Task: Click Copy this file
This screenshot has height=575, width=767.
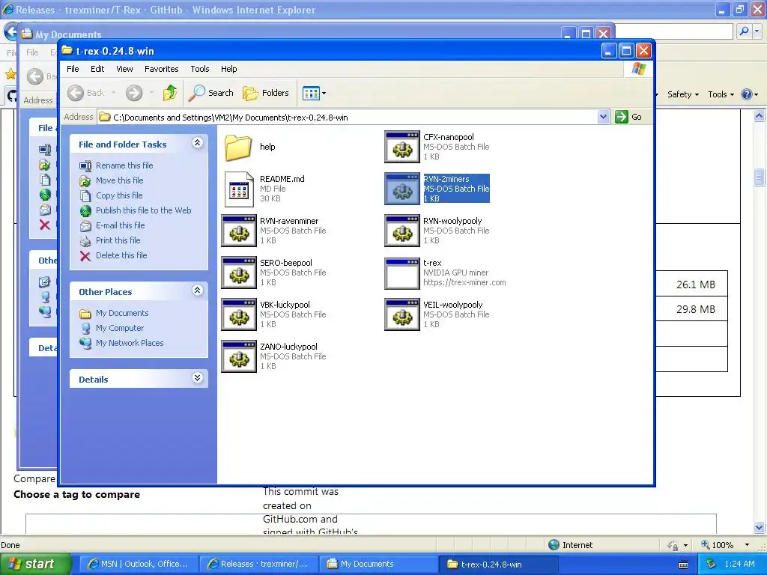Action: coord(119,195)
